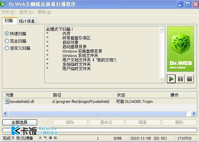199x142 pixels.
Task: Click the 重命名 rename button
Action: pos(106,122)
